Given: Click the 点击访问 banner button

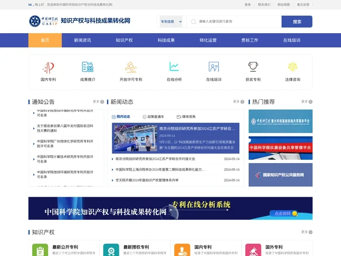Looking at the screenshot, I should pos(284,213).
